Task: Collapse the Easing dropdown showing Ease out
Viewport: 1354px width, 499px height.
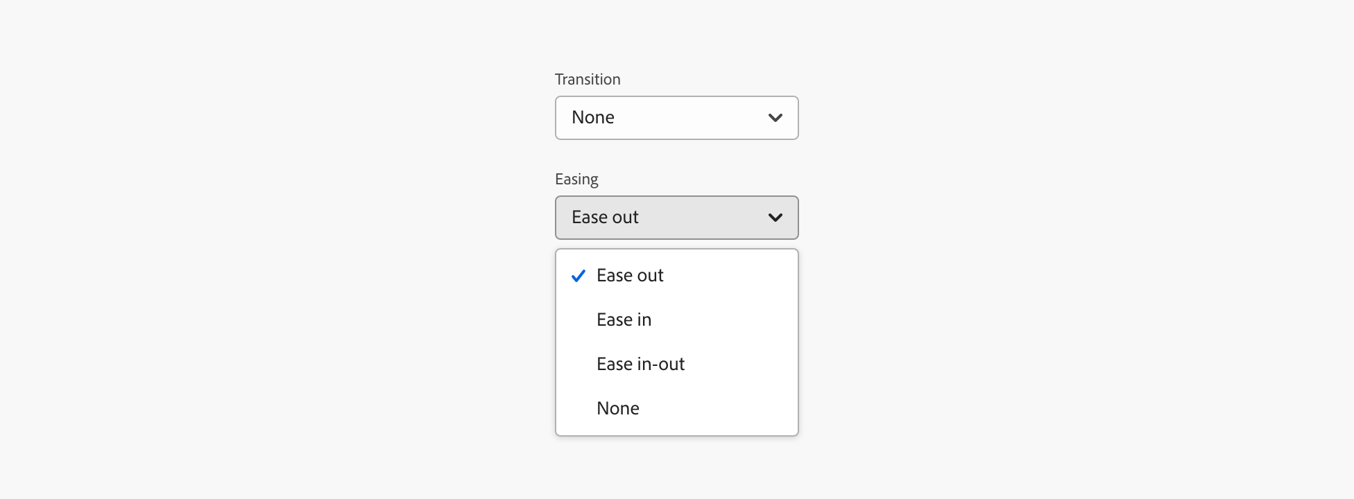Action: tap(676, 218)
